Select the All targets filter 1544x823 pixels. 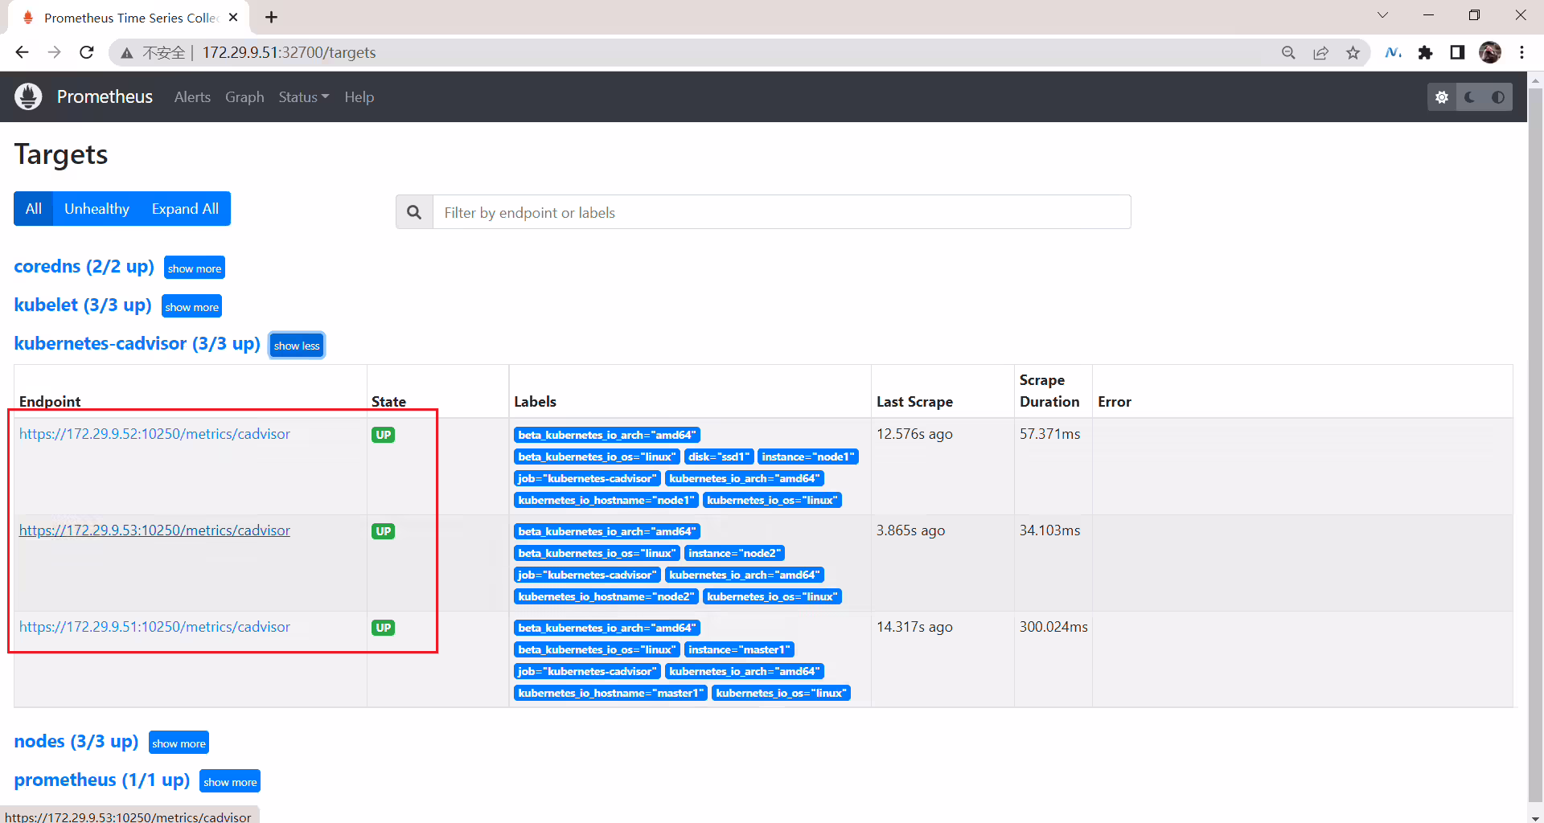(34, 209)
